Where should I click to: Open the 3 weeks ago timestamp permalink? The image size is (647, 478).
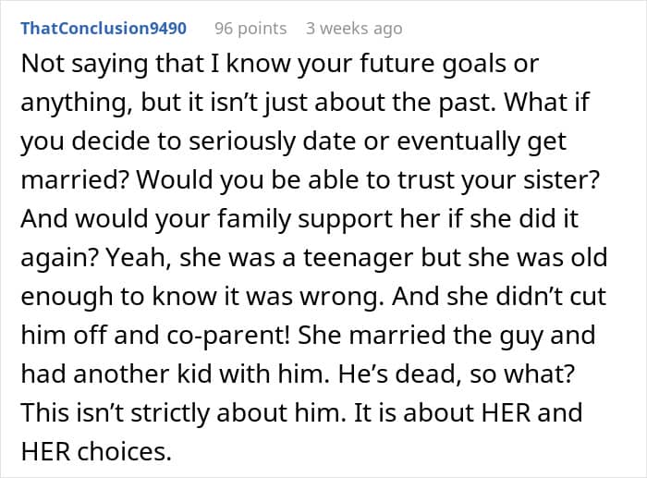354,28
